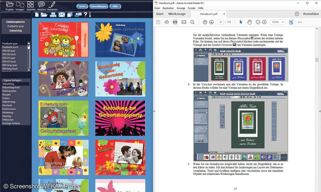This screenshot has width=321, height=192.
Task: Show the Varianten grid view
Action: click(x=30, y=6)
